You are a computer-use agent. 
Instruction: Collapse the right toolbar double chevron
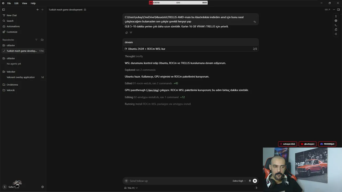click(x=336, y=34)
